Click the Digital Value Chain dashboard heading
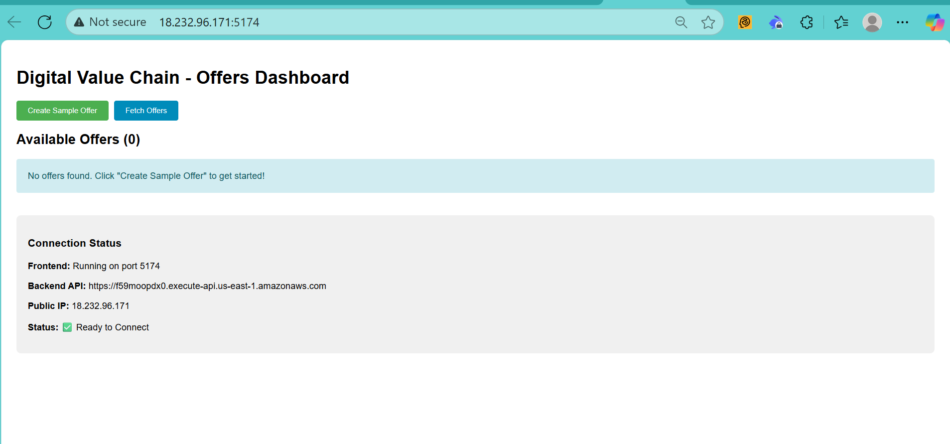The height and width of the screenshot is (444, 950). click(x=183, y=78)
